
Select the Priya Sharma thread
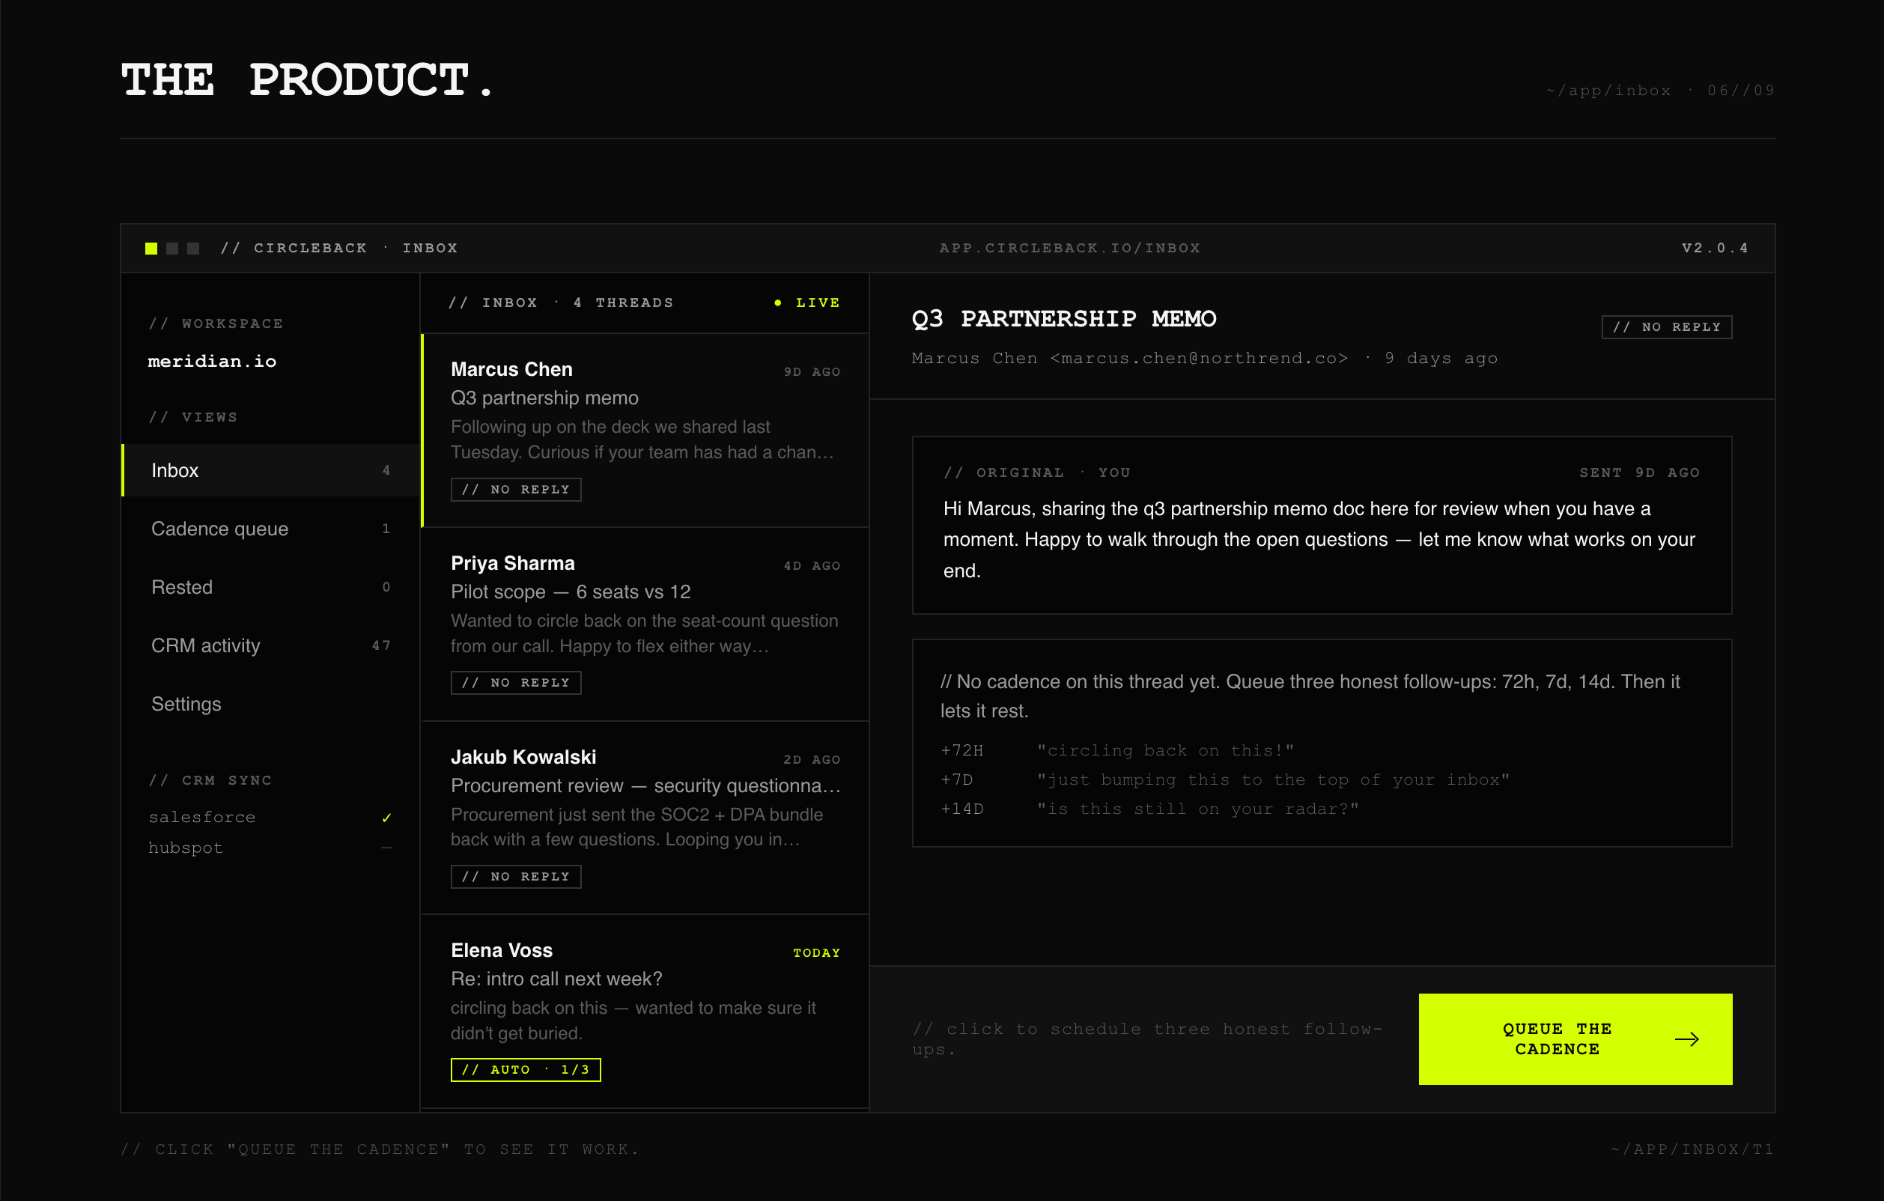645,624
